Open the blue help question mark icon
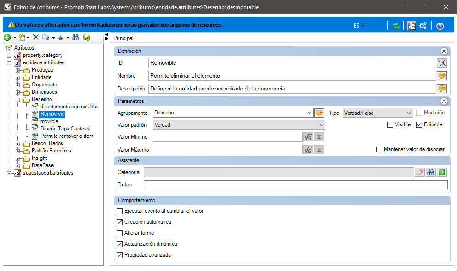457x271 pixels. [x=440, y=26]
